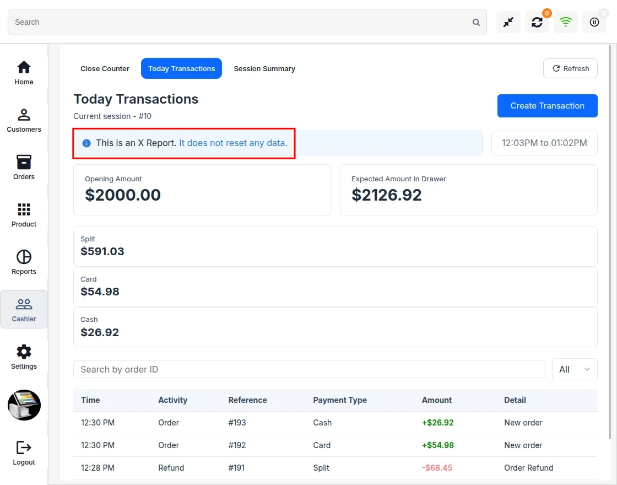Open the Orders section
Image resolution: width=617 pixels, height=485 pixels.
pyautogui.click(x=24, y=168)
